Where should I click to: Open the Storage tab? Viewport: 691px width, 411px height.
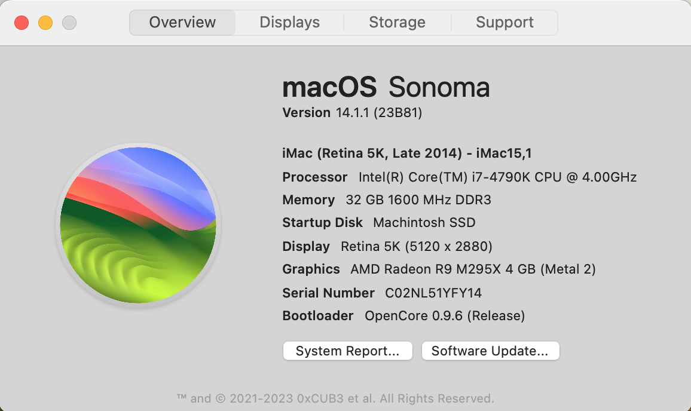(397, 23)
